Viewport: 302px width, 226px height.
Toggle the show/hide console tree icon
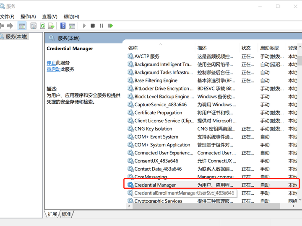tap(22, 26)
